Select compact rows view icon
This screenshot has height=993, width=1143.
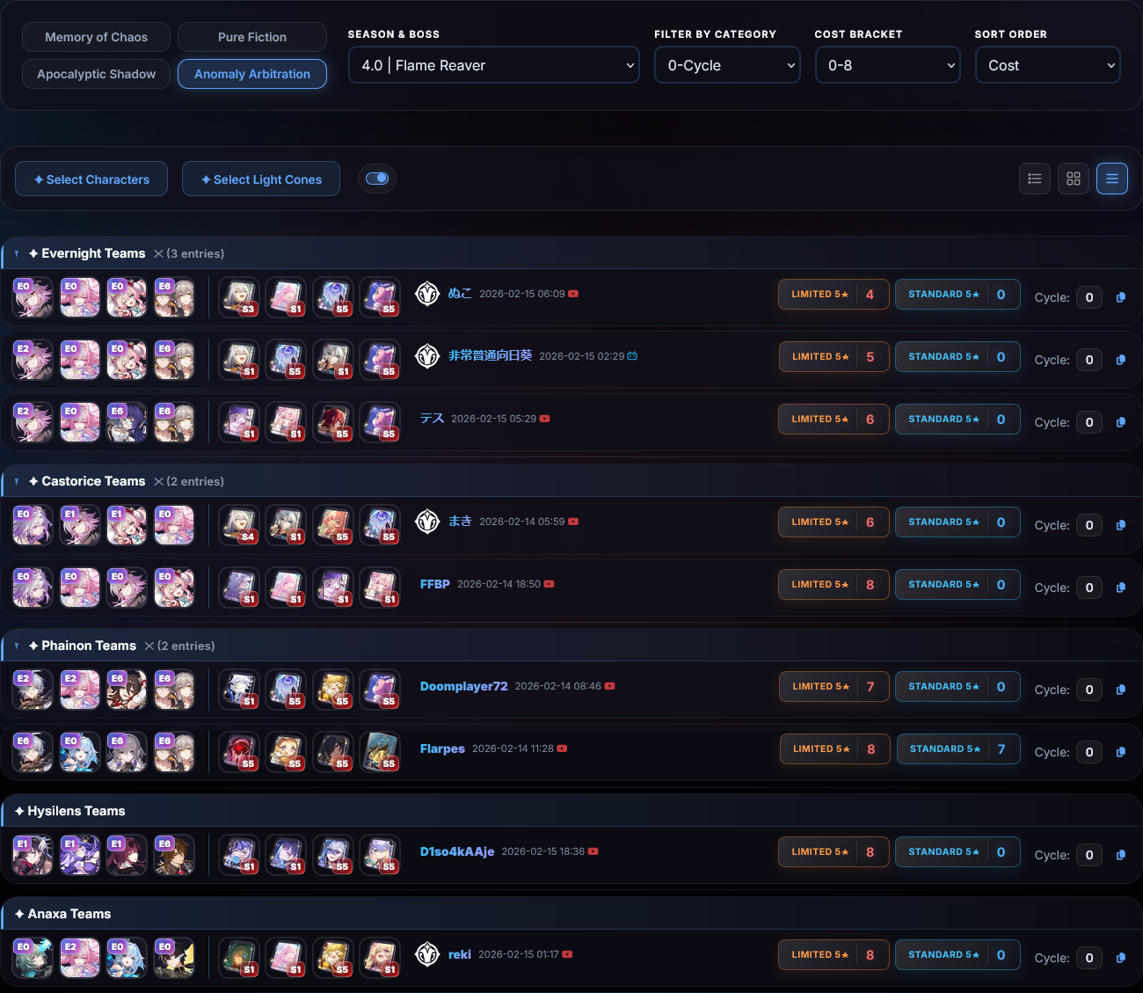1112,179
